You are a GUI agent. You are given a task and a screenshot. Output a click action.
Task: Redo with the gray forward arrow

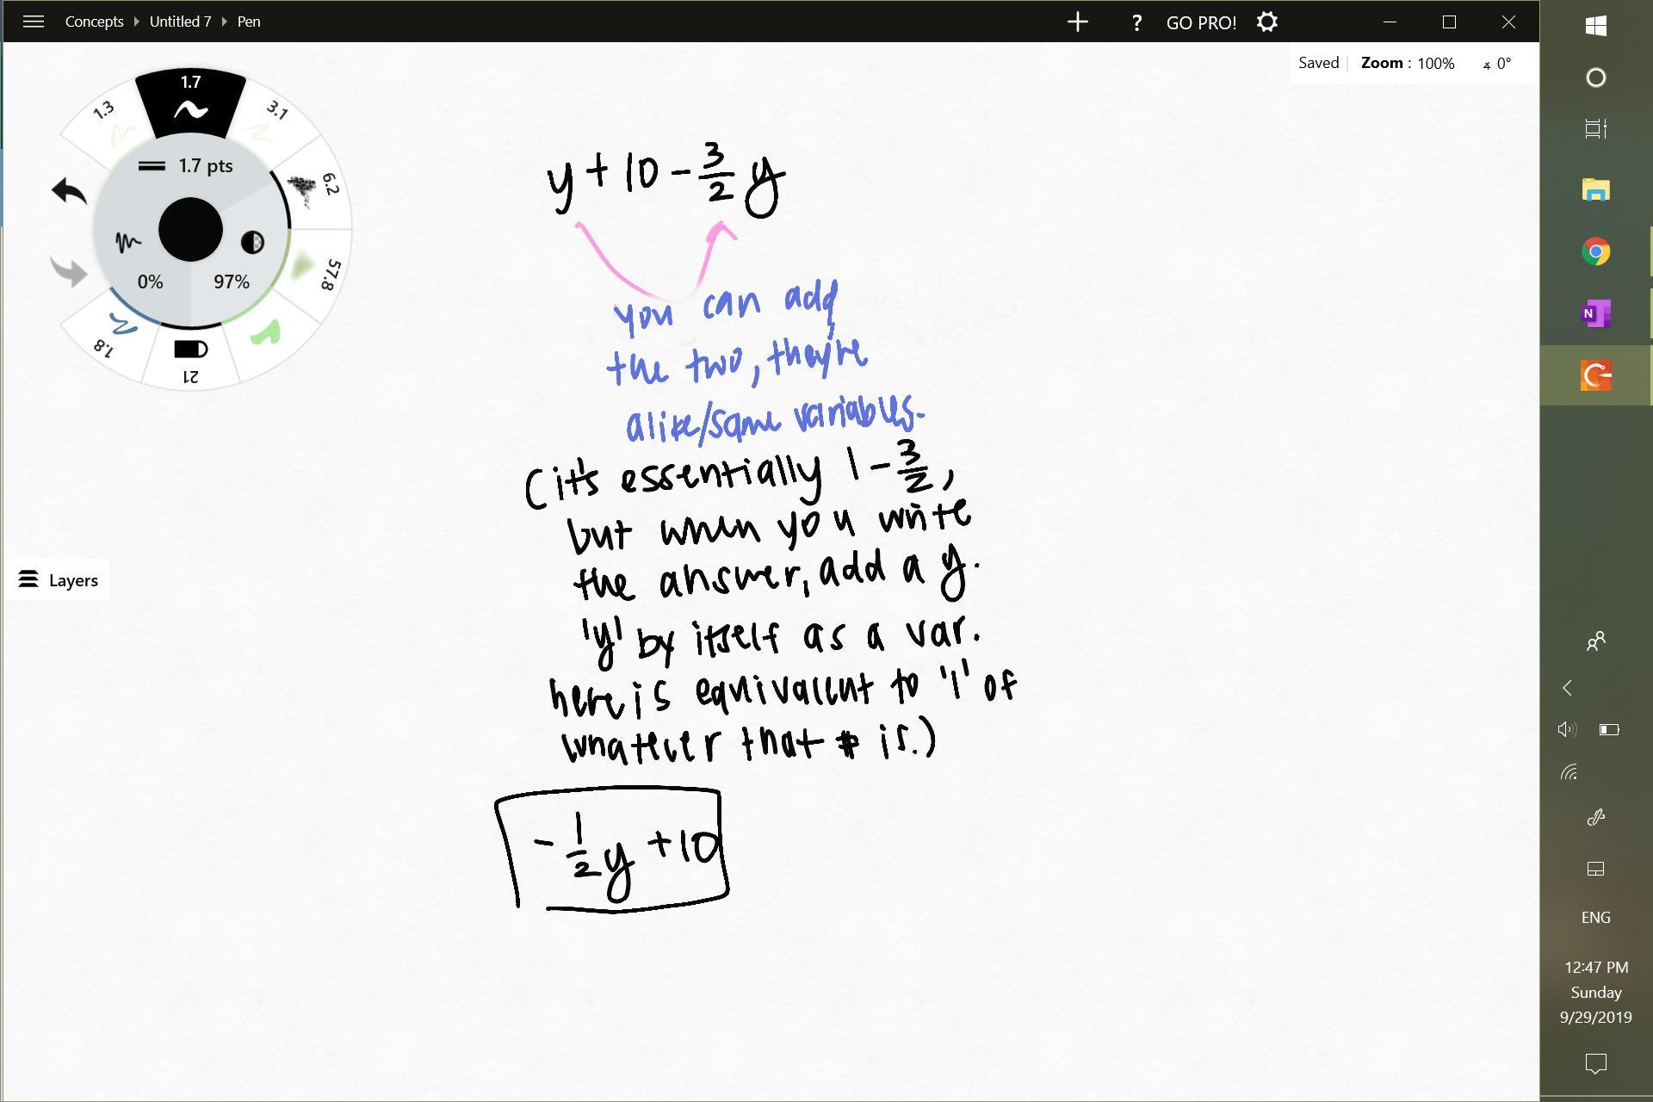click(x=69, y=272)
